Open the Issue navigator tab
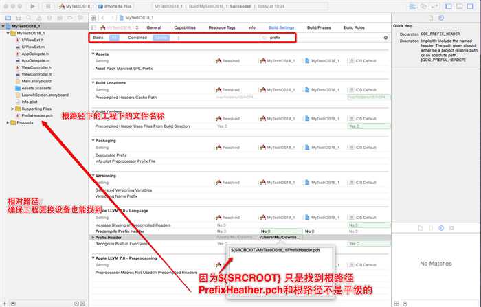Viewport: 481px width, 307px height. click(39, 18)
